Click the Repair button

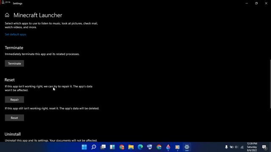[x=14, y=100]
